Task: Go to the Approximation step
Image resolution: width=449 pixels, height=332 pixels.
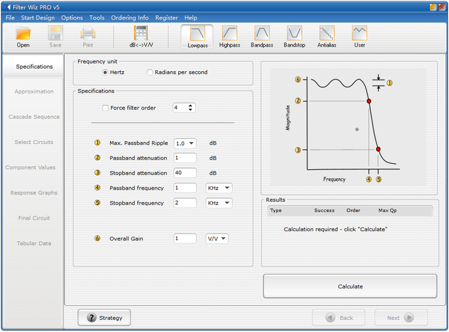Action: pyautogui.click(x=34, y=91)
